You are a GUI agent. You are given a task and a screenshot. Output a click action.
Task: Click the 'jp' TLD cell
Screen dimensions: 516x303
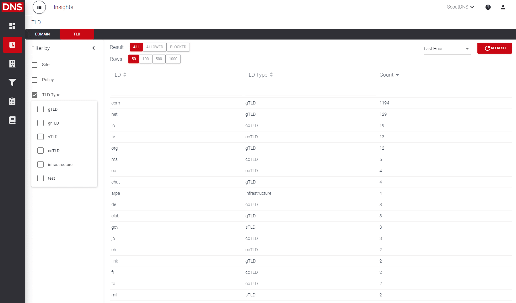click(113, 239)
